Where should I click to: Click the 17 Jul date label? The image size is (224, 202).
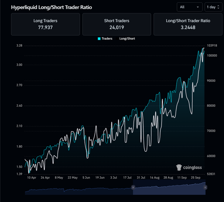(x=127, y=178)
